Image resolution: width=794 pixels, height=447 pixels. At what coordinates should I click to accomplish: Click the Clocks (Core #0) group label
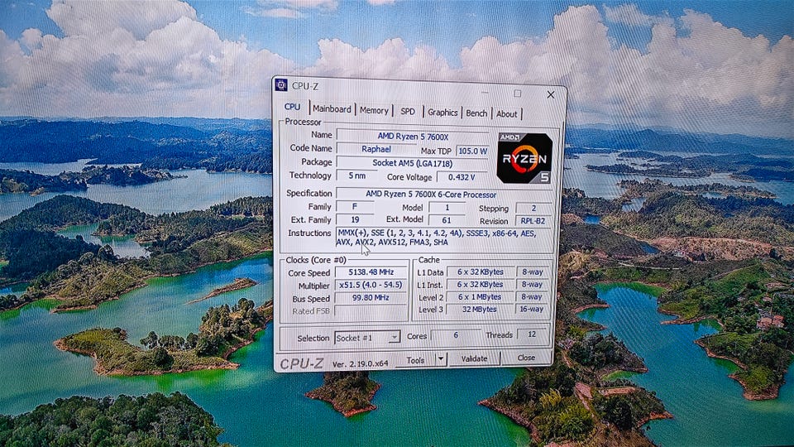tap(316, 260)
